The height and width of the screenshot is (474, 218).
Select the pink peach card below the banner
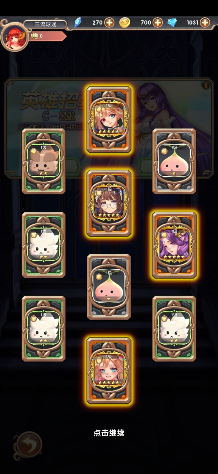[x=174, y=161]
